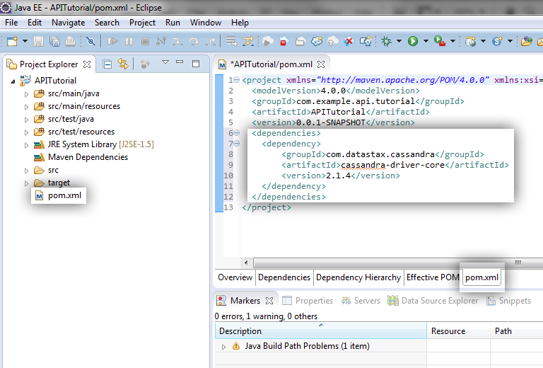
Task: Open the Window menu
Action: coord(206,23)
